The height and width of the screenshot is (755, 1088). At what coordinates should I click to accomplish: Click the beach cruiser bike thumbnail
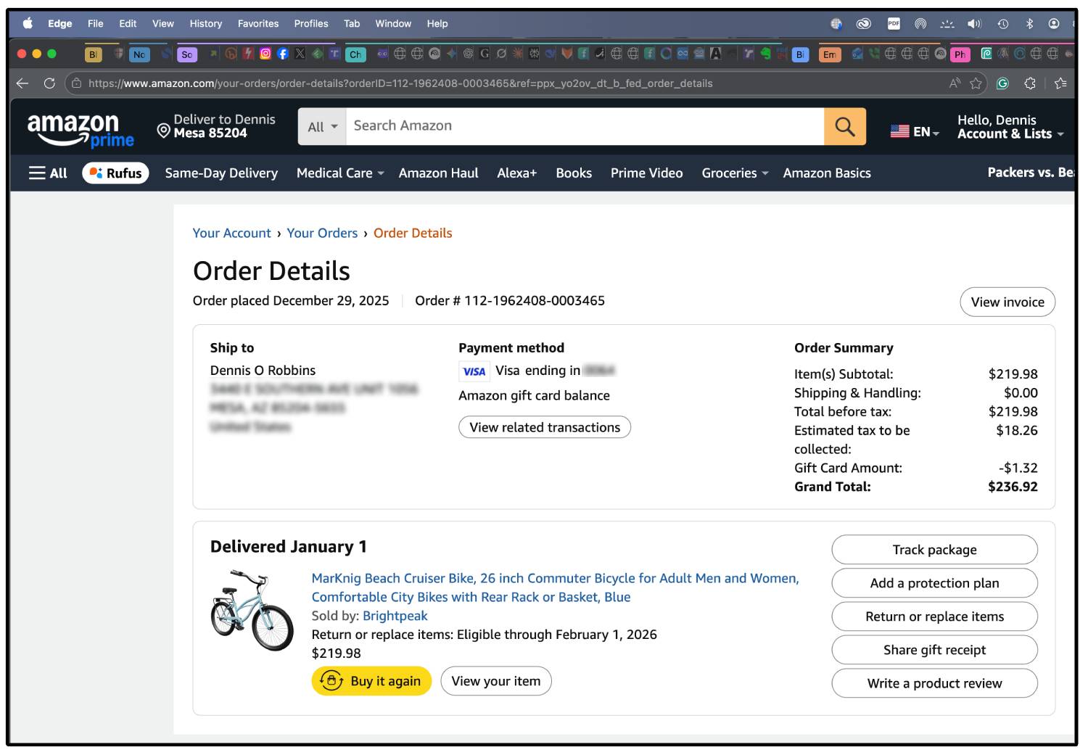click(253, 609)
